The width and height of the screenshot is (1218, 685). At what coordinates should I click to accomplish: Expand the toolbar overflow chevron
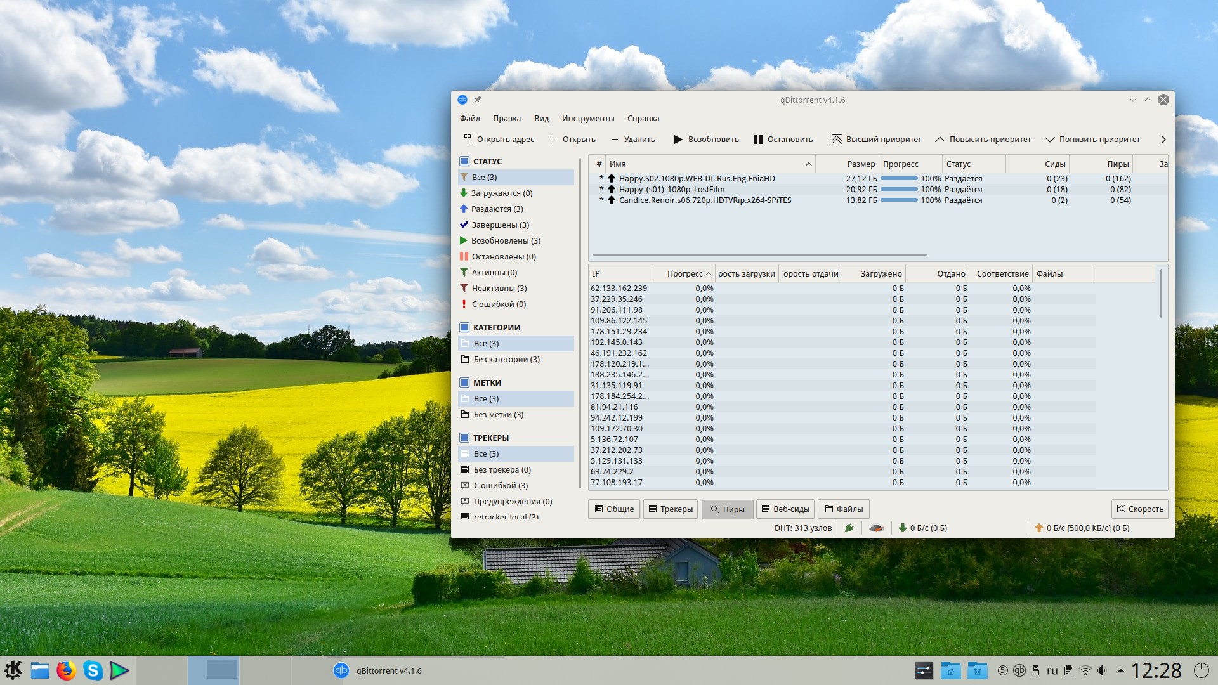click(x=1163, y=140)
